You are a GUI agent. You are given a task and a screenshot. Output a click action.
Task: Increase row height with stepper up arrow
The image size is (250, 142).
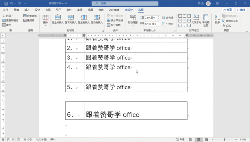point(158,17)
